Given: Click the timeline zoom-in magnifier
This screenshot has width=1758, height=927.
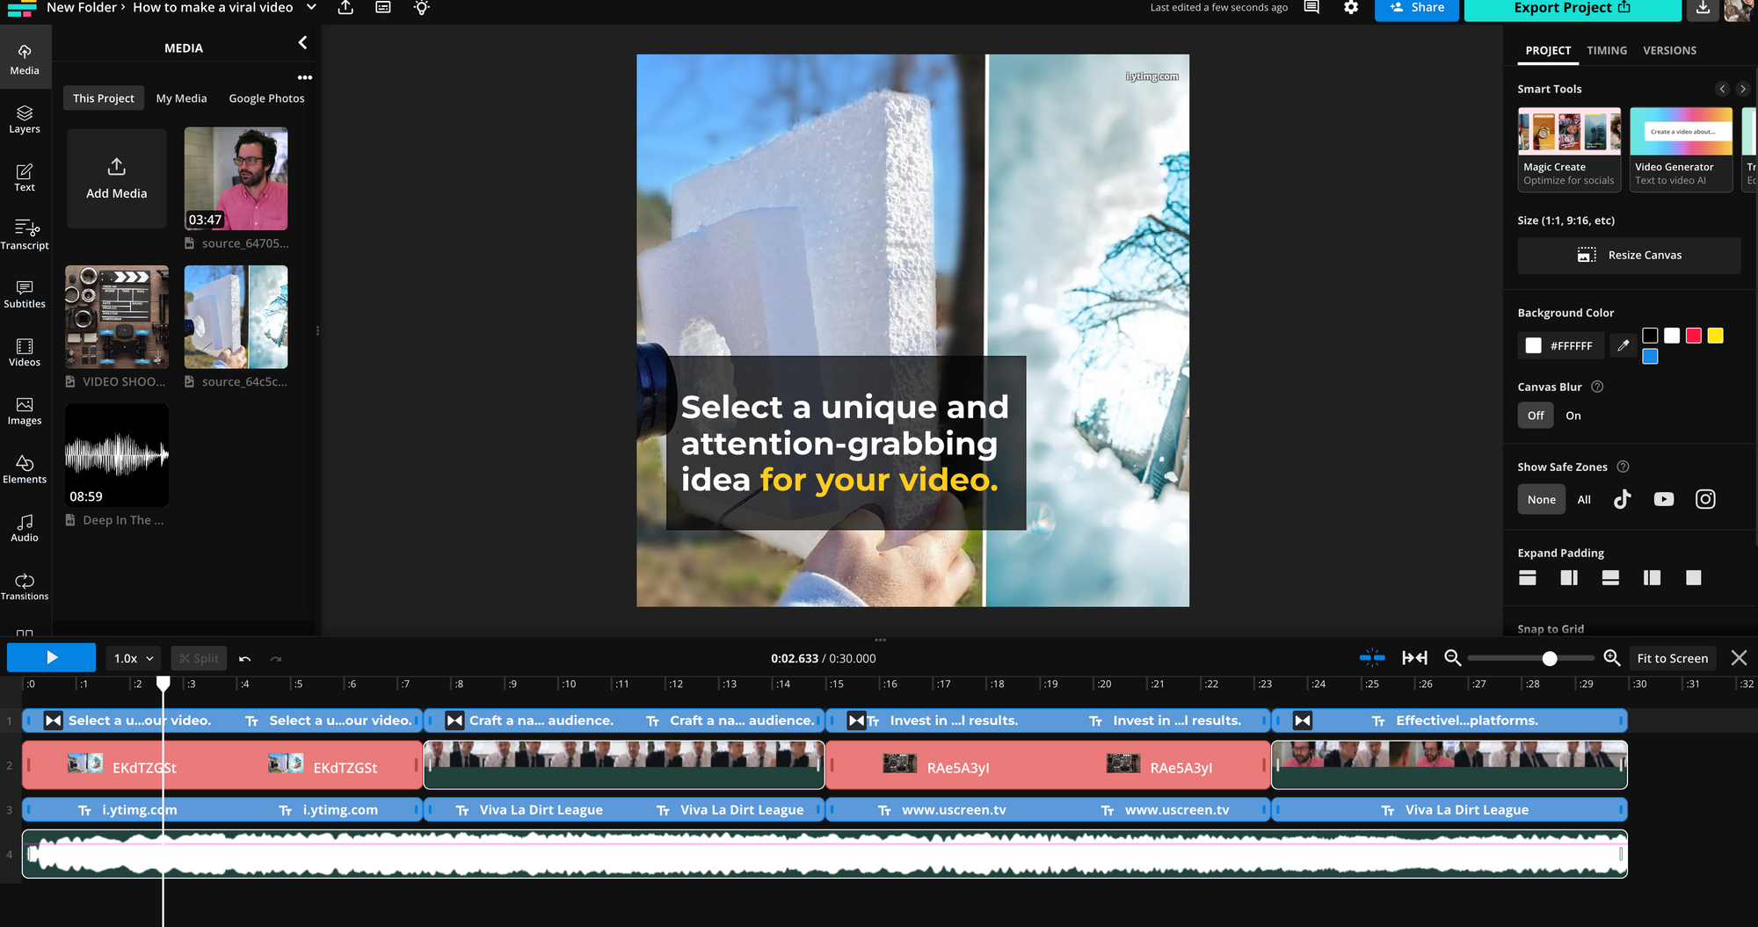Looking at the screenshot, I should [x=1611, y=658].
